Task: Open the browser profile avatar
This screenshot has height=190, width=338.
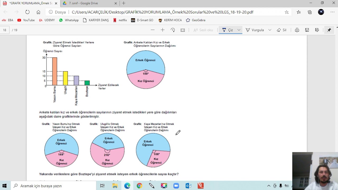Action: pos(321,12)
